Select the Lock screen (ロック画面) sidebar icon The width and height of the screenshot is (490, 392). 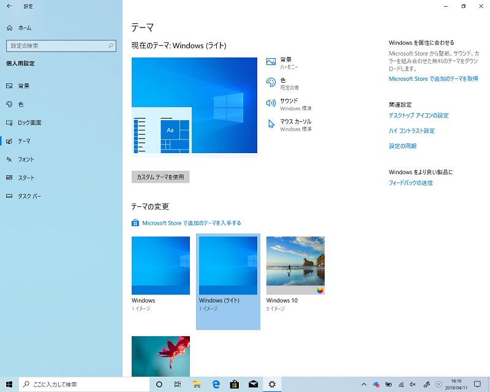[9, 123]
